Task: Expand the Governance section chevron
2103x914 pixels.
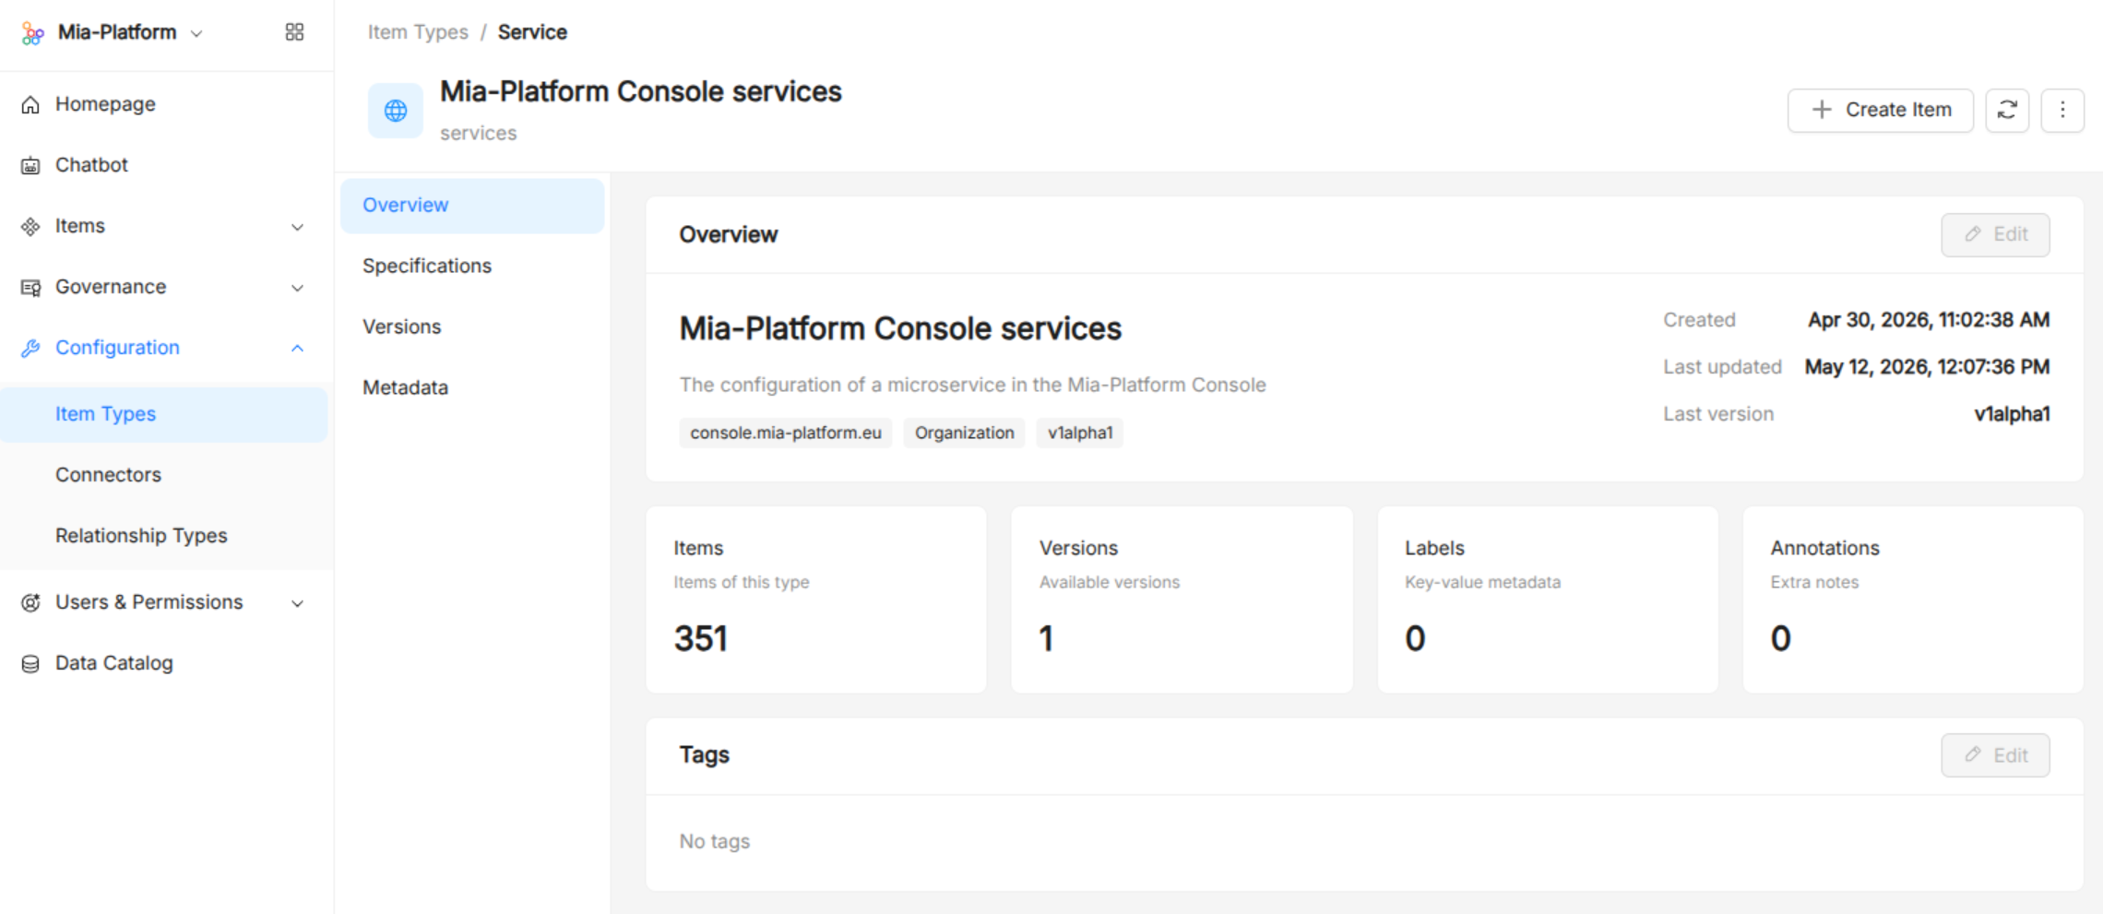Action: click(x=297, y=288)
